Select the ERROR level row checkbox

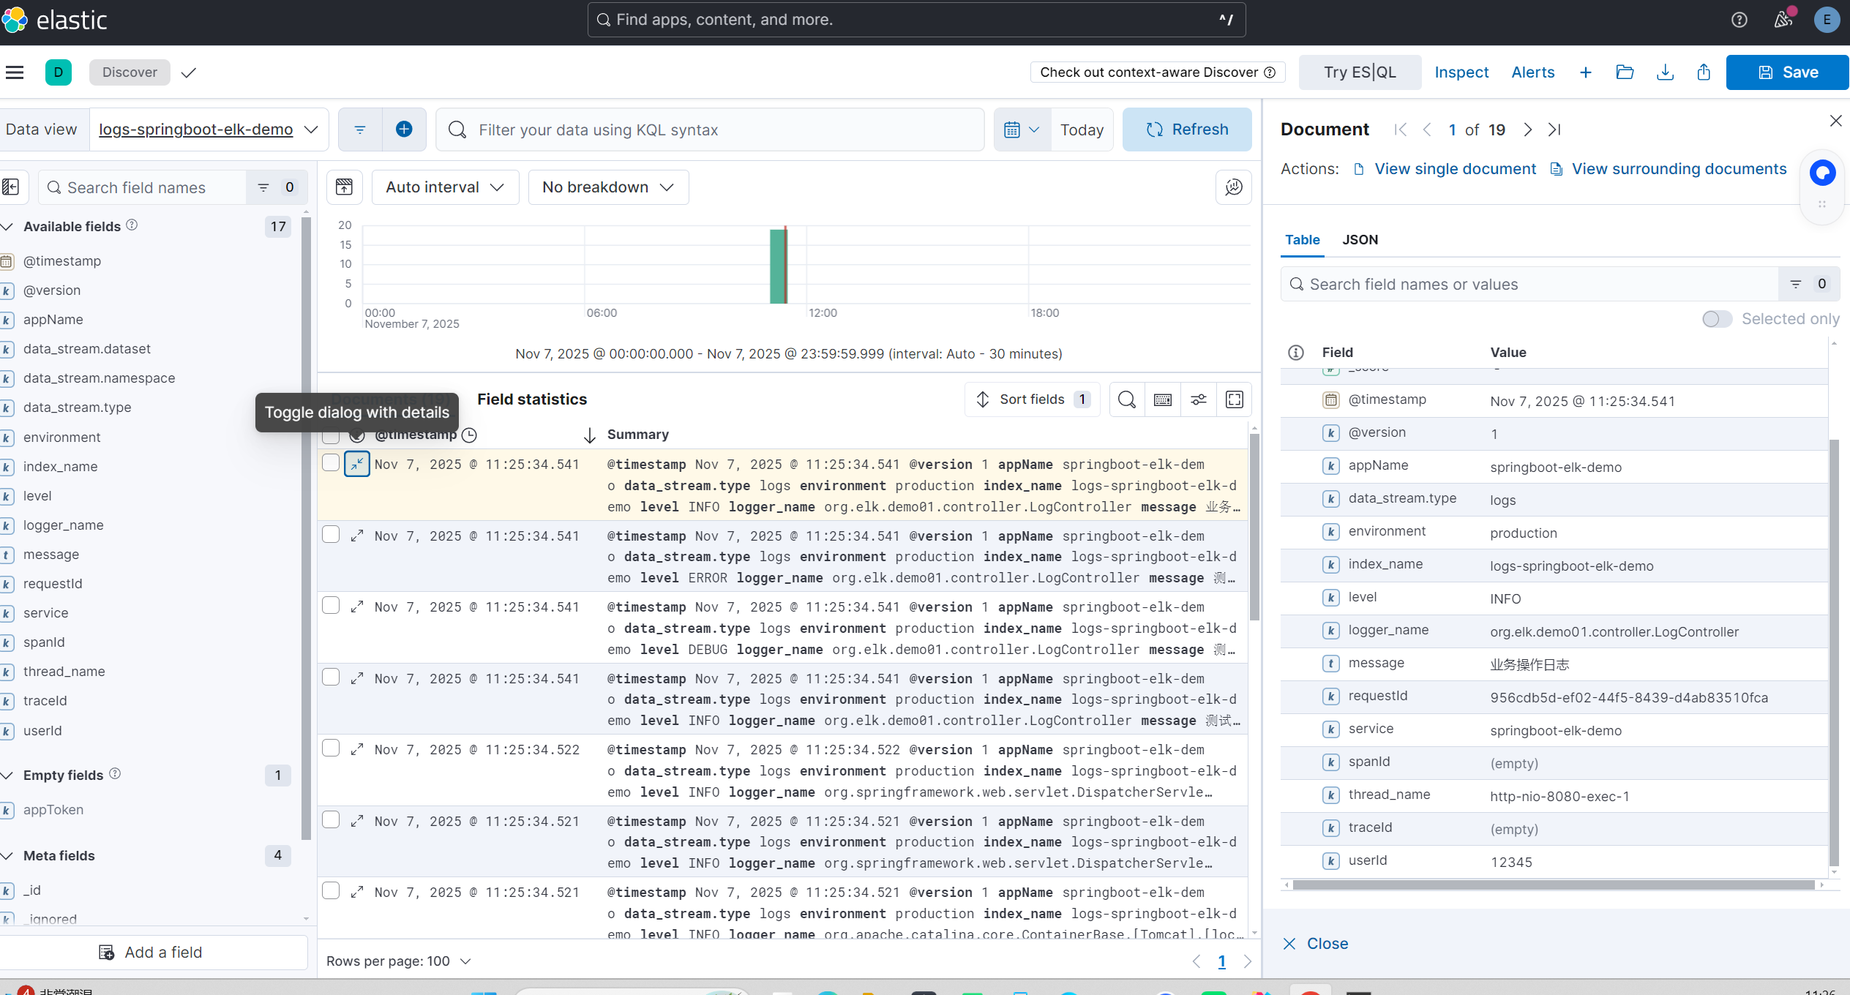pyautogui.click(x=331, y=535)
